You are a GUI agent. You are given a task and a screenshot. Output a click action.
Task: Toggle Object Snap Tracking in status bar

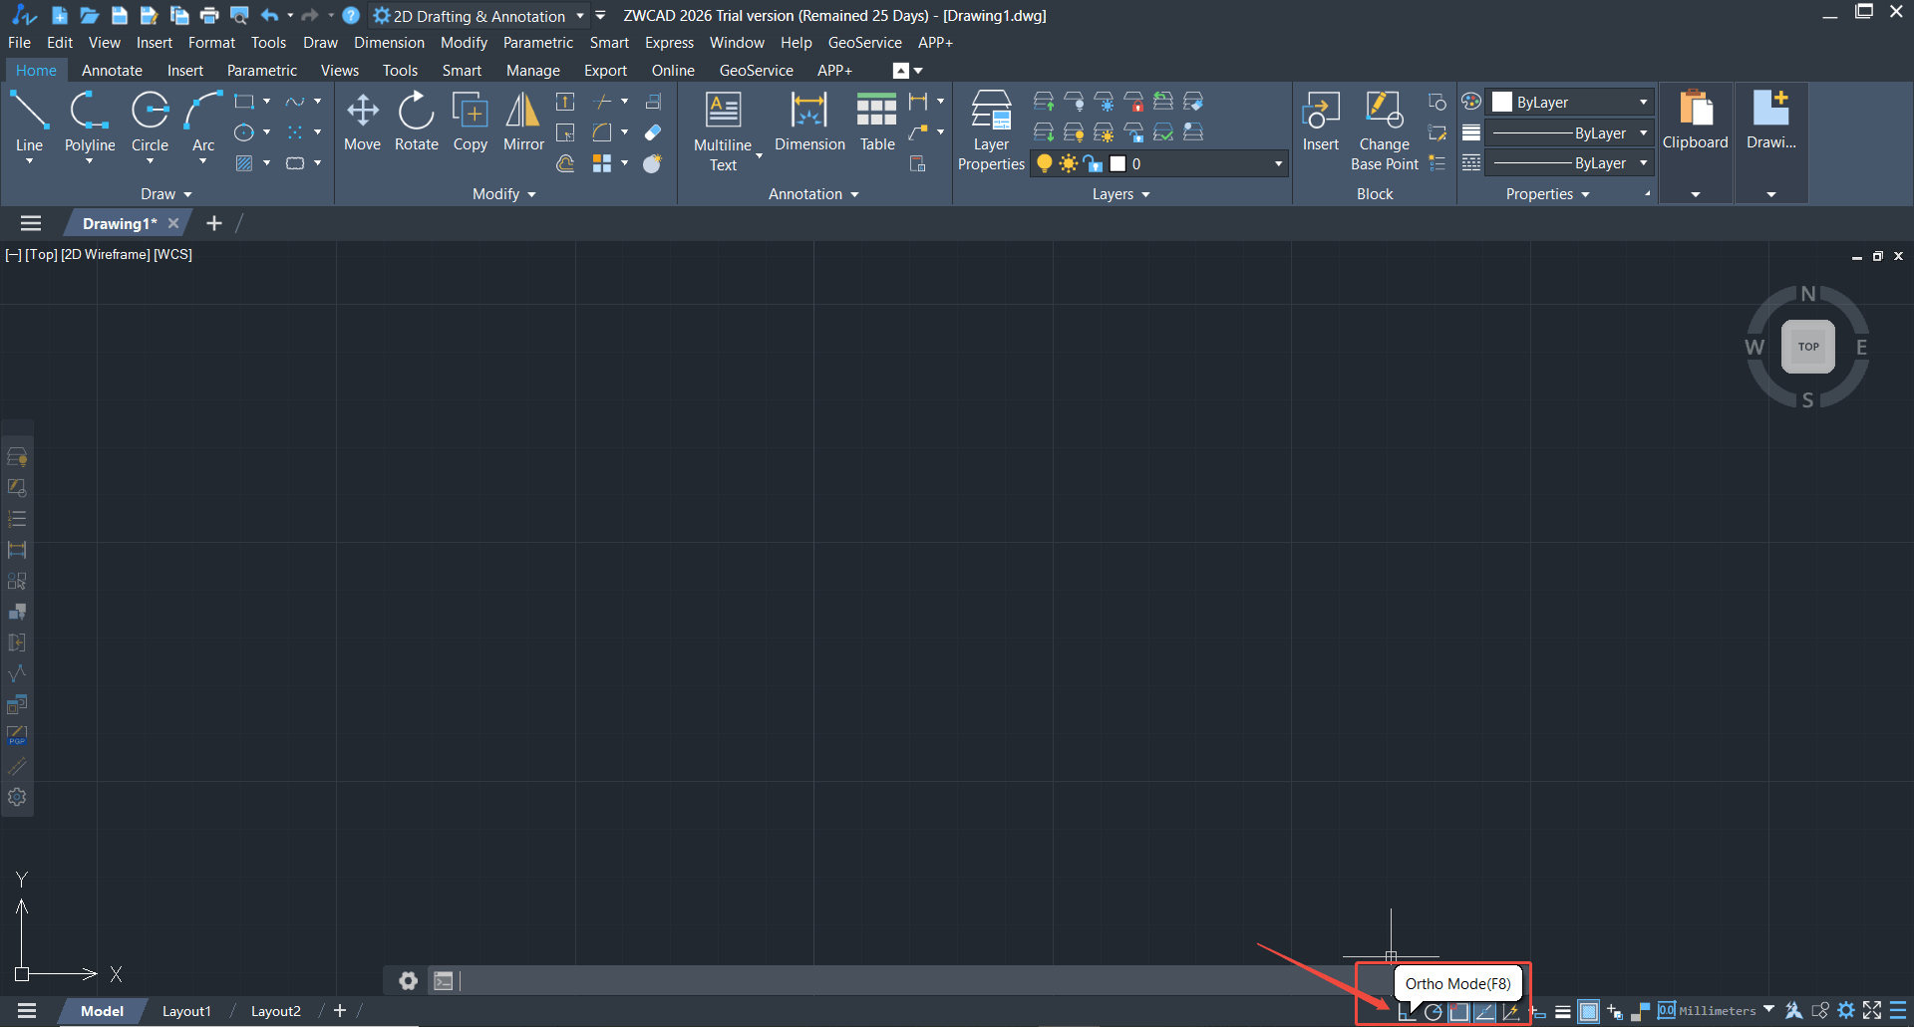click(1484, 1012)
